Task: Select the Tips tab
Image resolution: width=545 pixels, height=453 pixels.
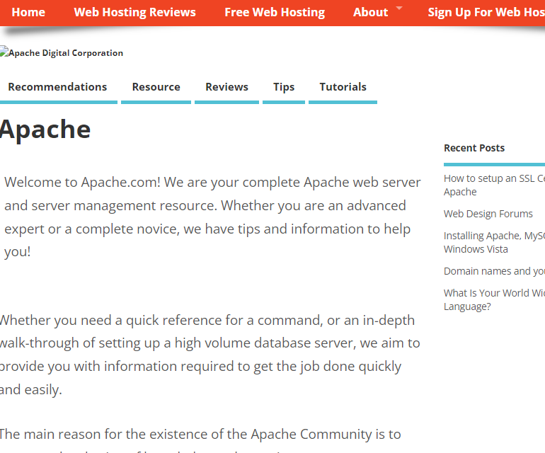Action: click(284, 87)
